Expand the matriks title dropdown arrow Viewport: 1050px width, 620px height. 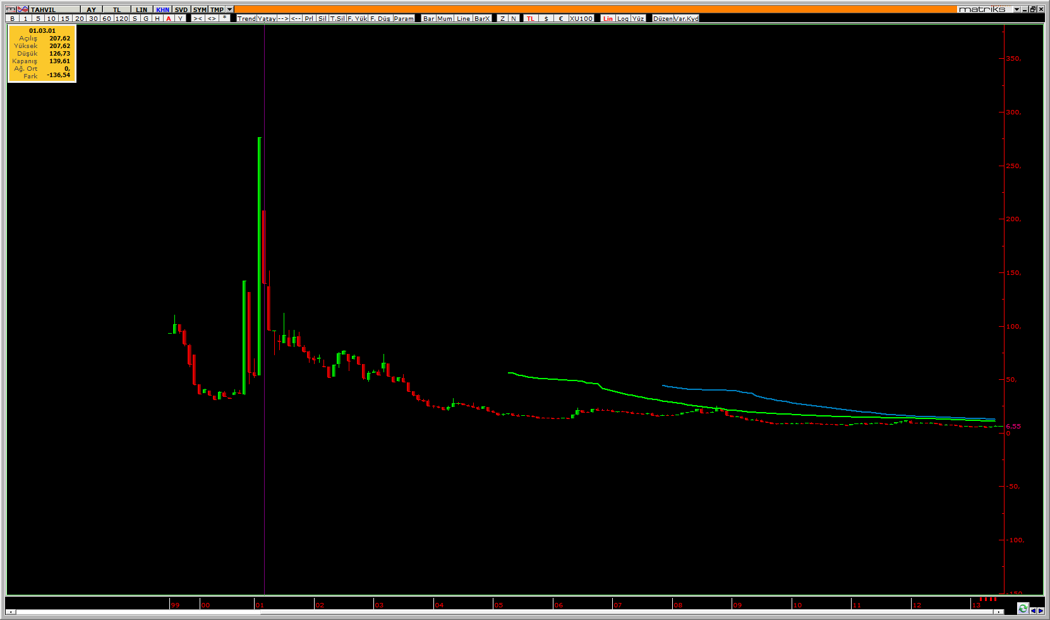click(x=1017, y=9)
